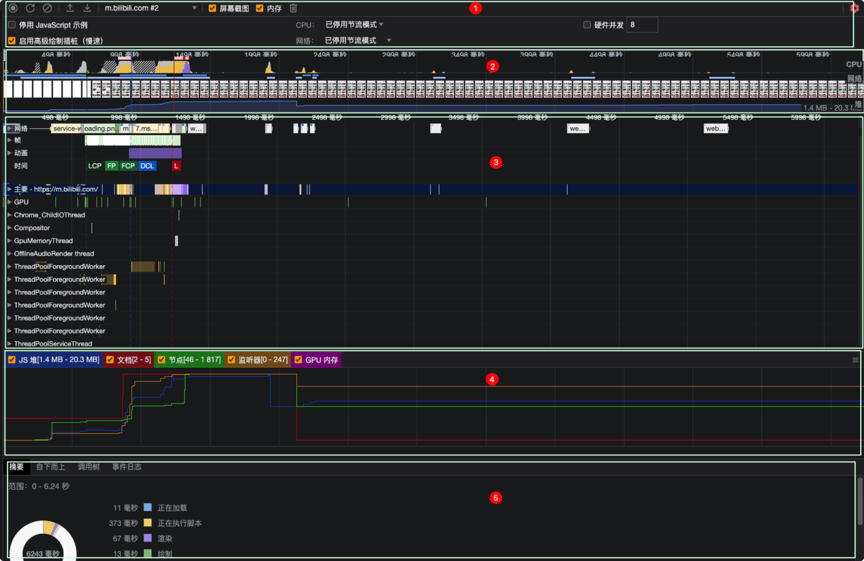The height and width of the screenshot is (561, 864).
Task: Enable the 硬件并发 checkbox
Action: tap(587, 25)
